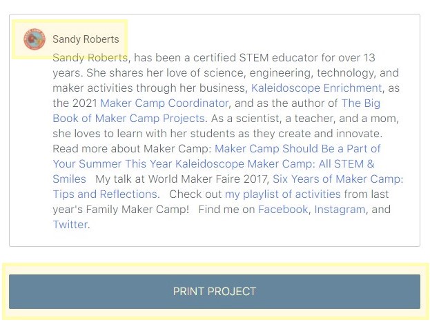This screenshot has width=430, height=322.
Task: Click the PRINT PROJECT button
Action: pyautogui.click(x=215, y=291)
